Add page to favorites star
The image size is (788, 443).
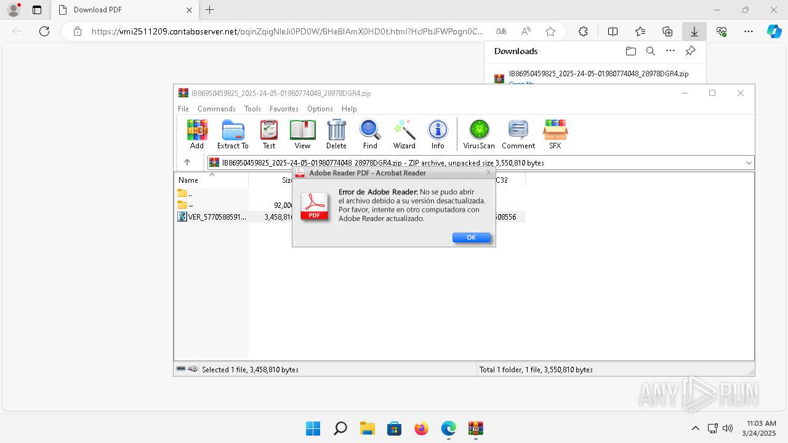pyautogui.click(x=550, y=31)
